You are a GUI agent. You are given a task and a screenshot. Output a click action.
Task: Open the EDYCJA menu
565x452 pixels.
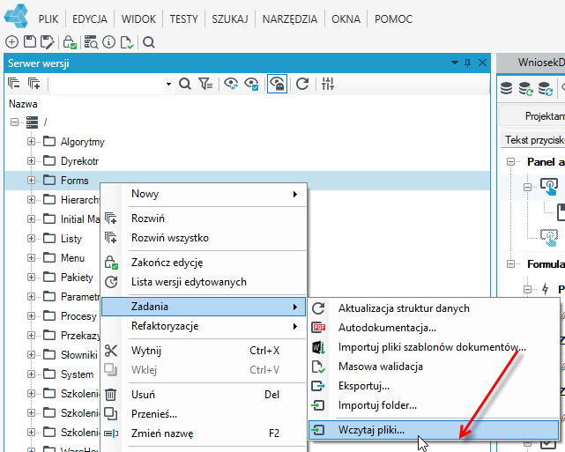point(90,19)
